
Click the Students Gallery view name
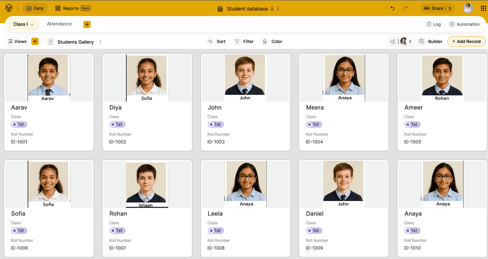[x=76, y=42]
